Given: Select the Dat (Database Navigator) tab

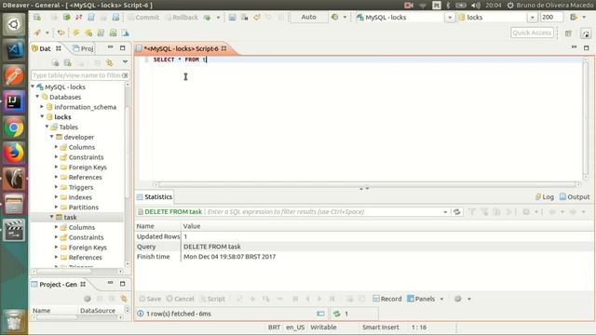Looking at the screenshot, I should 46,48.
